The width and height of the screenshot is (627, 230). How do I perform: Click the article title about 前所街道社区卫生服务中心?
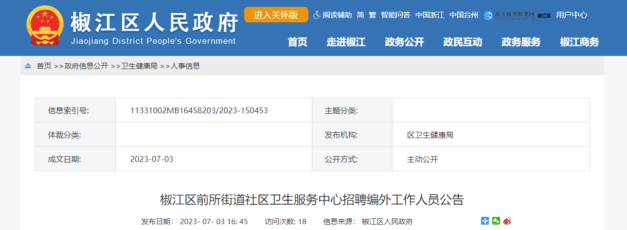coord(312,199)
